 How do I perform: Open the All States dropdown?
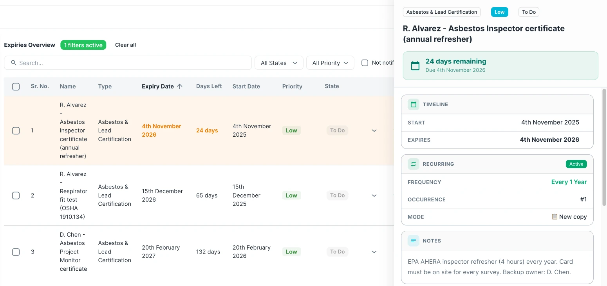(279, 63)
